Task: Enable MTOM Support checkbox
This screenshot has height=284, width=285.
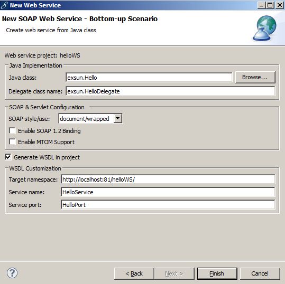Action: (x=12, y=141)
